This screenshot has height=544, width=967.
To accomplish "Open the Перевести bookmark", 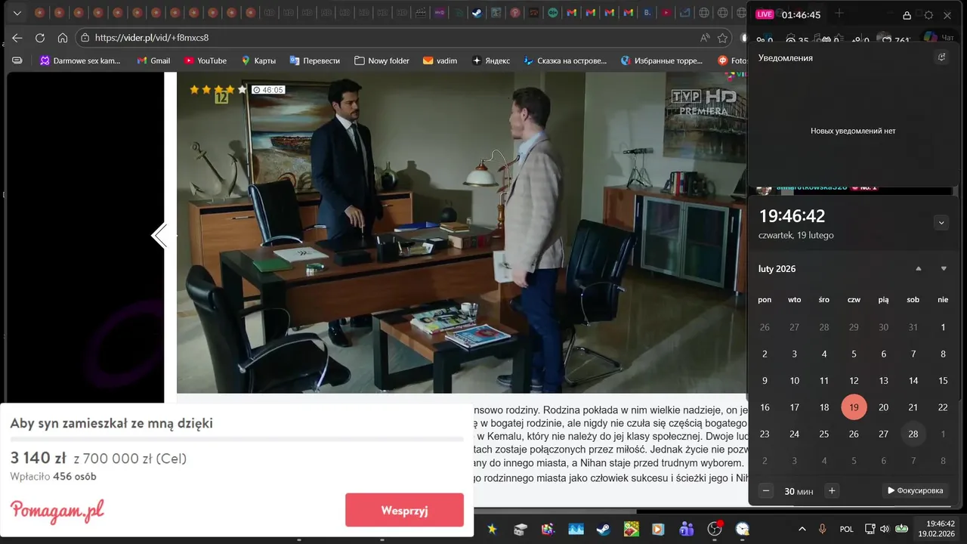I will click(x=315, y=60).
